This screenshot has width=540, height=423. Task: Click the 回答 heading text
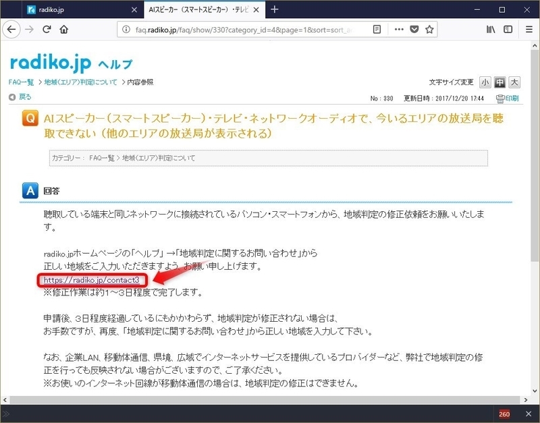pos(52,191)
